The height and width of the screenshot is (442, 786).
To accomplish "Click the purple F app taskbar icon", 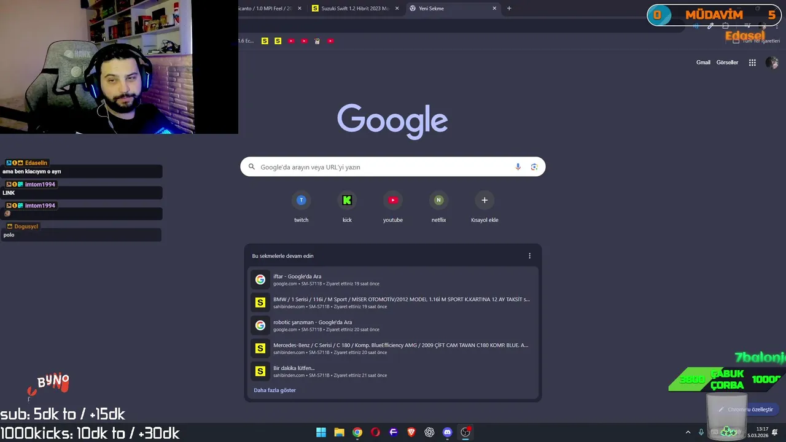I will (x=394, y=432).
